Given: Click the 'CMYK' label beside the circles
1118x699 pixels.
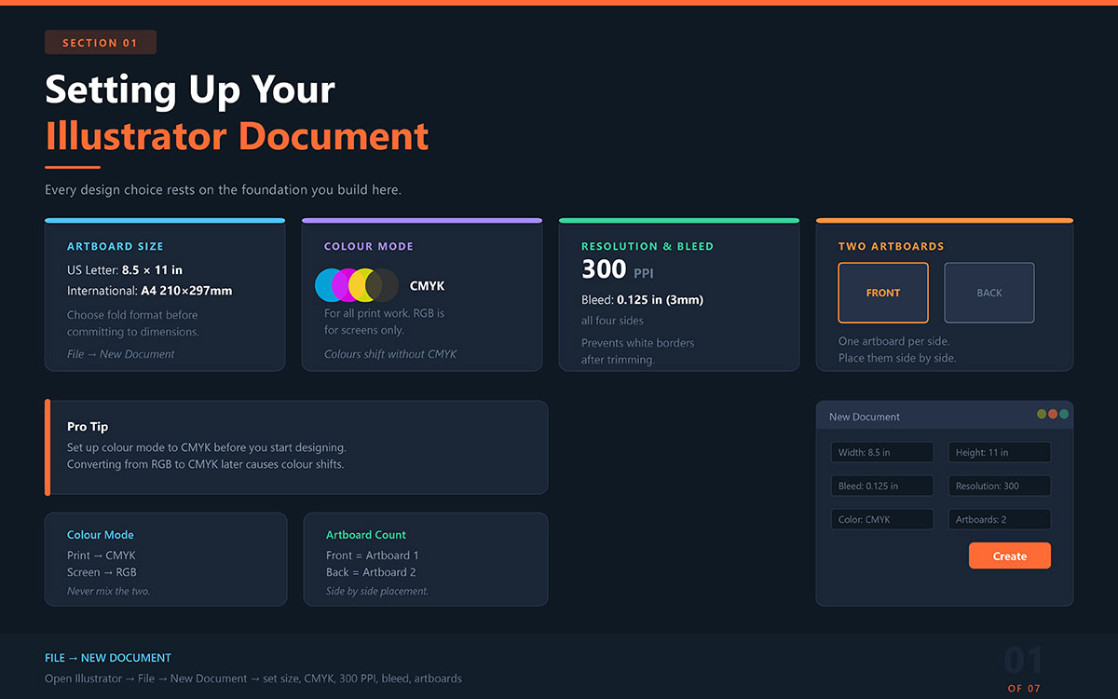Looking at the screenshot, I should pos(427,286).
